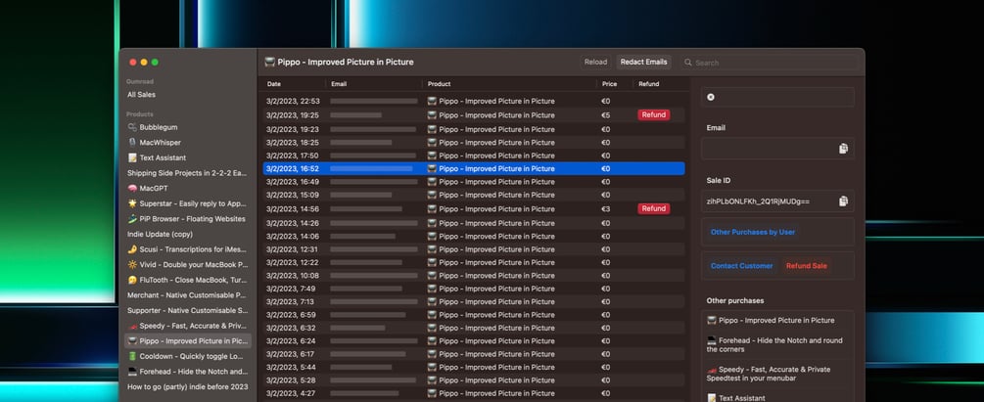Select the Pippo - Improved Picture in Pic sidebar row

click(x=187, y=341)
